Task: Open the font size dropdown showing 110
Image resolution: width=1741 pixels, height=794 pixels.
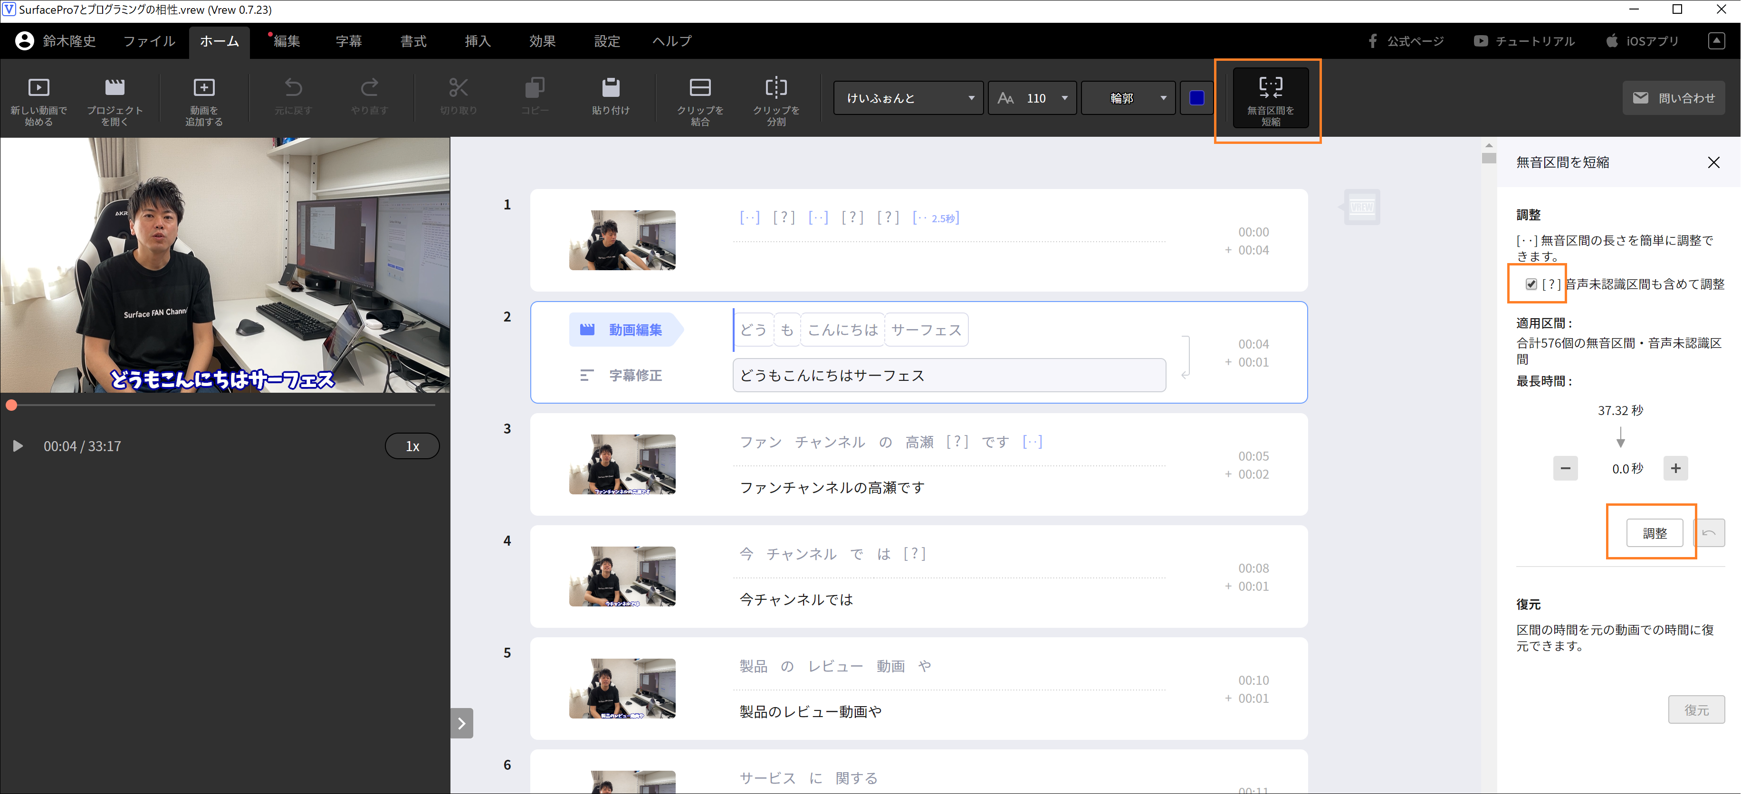Action: point(1033,99)
